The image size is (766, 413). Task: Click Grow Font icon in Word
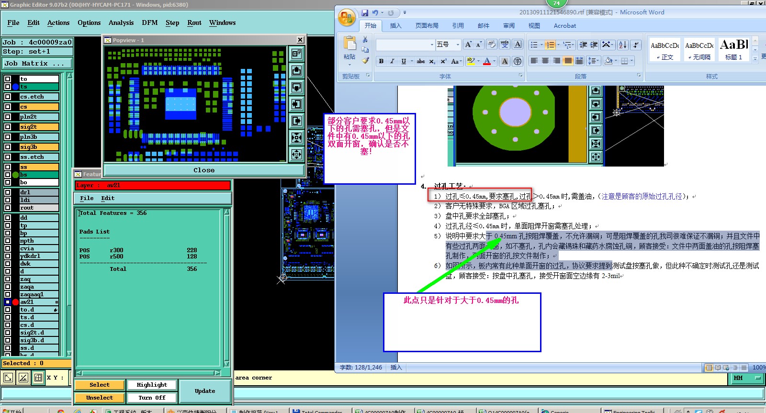pos(468,45)
